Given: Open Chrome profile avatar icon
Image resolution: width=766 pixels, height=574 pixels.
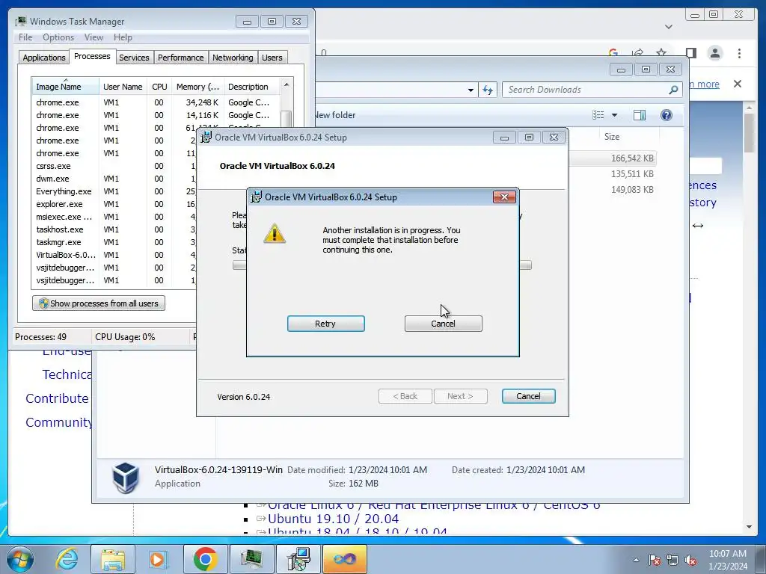Looking at the screenshot, I should [714, 53].
